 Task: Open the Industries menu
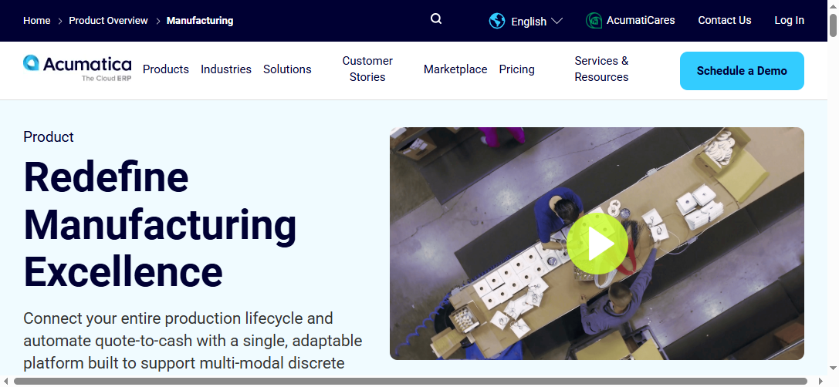click(226, 69)
